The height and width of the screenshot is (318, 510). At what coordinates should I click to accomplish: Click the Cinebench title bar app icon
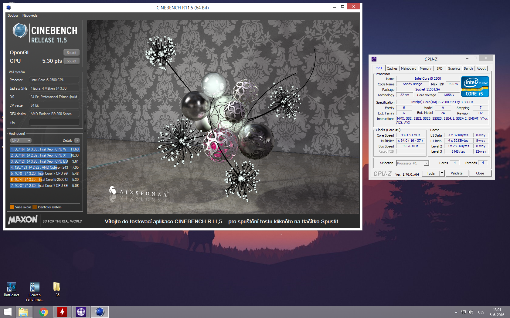pyautogui.click(x=8, y=8)
